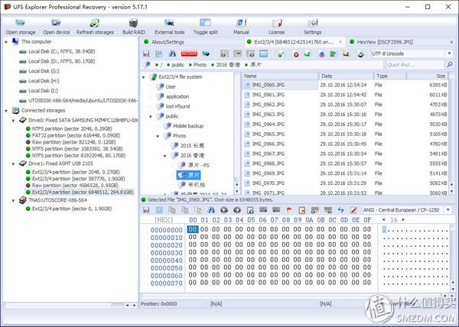The height and width of the screenshot is (327, 459).
Task: Select the file IMG_0965.JPG
Action: 268,134
